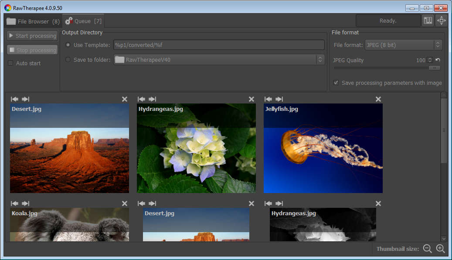Enable the Auto start checkbox
Screen dimensions: 452x260
10,63
